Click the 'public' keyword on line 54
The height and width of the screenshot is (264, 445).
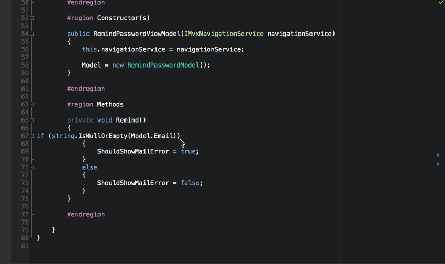coord(78,34)
